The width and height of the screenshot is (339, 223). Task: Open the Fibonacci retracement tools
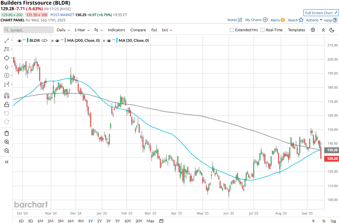(7, 49)
